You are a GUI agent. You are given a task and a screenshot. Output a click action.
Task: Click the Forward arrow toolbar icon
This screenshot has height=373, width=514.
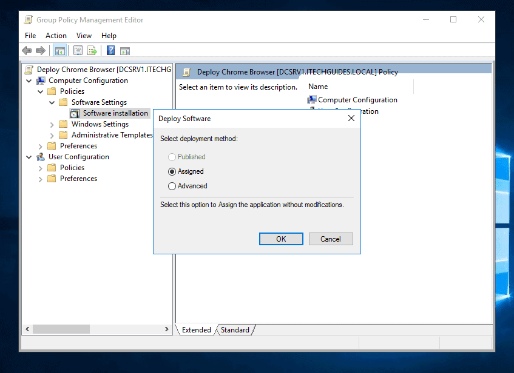point(41,51)
